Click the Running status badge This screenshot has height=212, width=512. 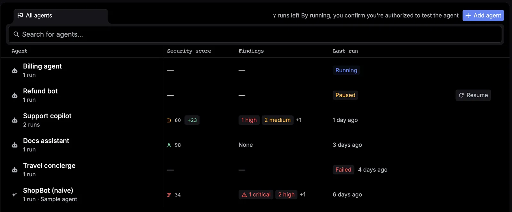click(x=346, y=70)
